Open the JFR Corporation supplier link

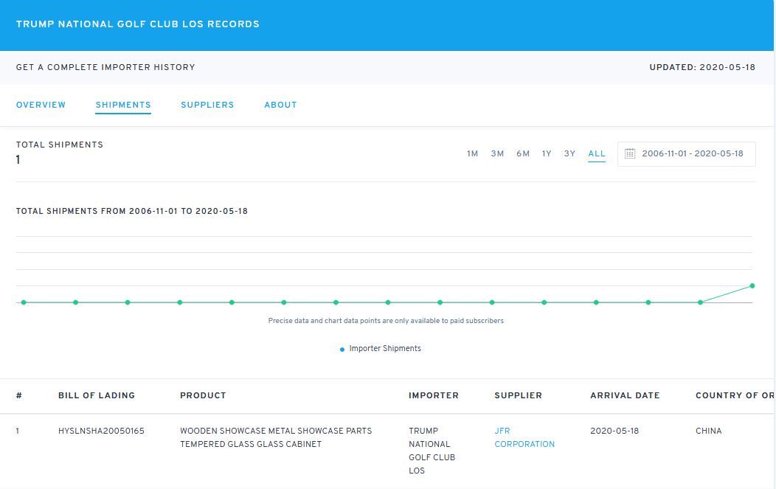click(x=524, y=437)
